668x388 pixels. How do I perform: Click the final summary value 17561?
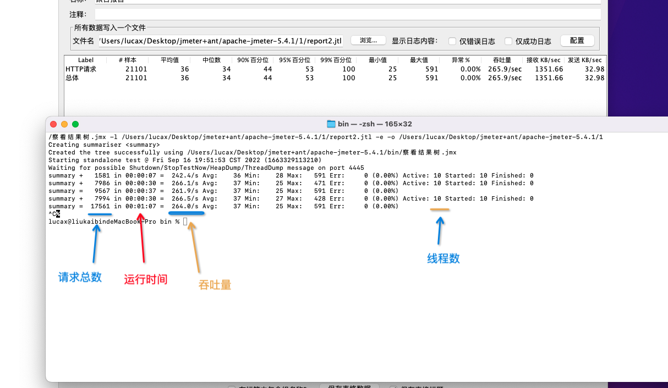click(x=101, y=206)
